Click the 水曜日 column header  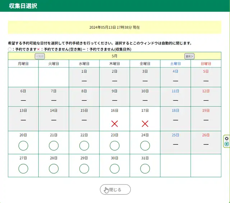pyautogui.click(x=84, y=64)
